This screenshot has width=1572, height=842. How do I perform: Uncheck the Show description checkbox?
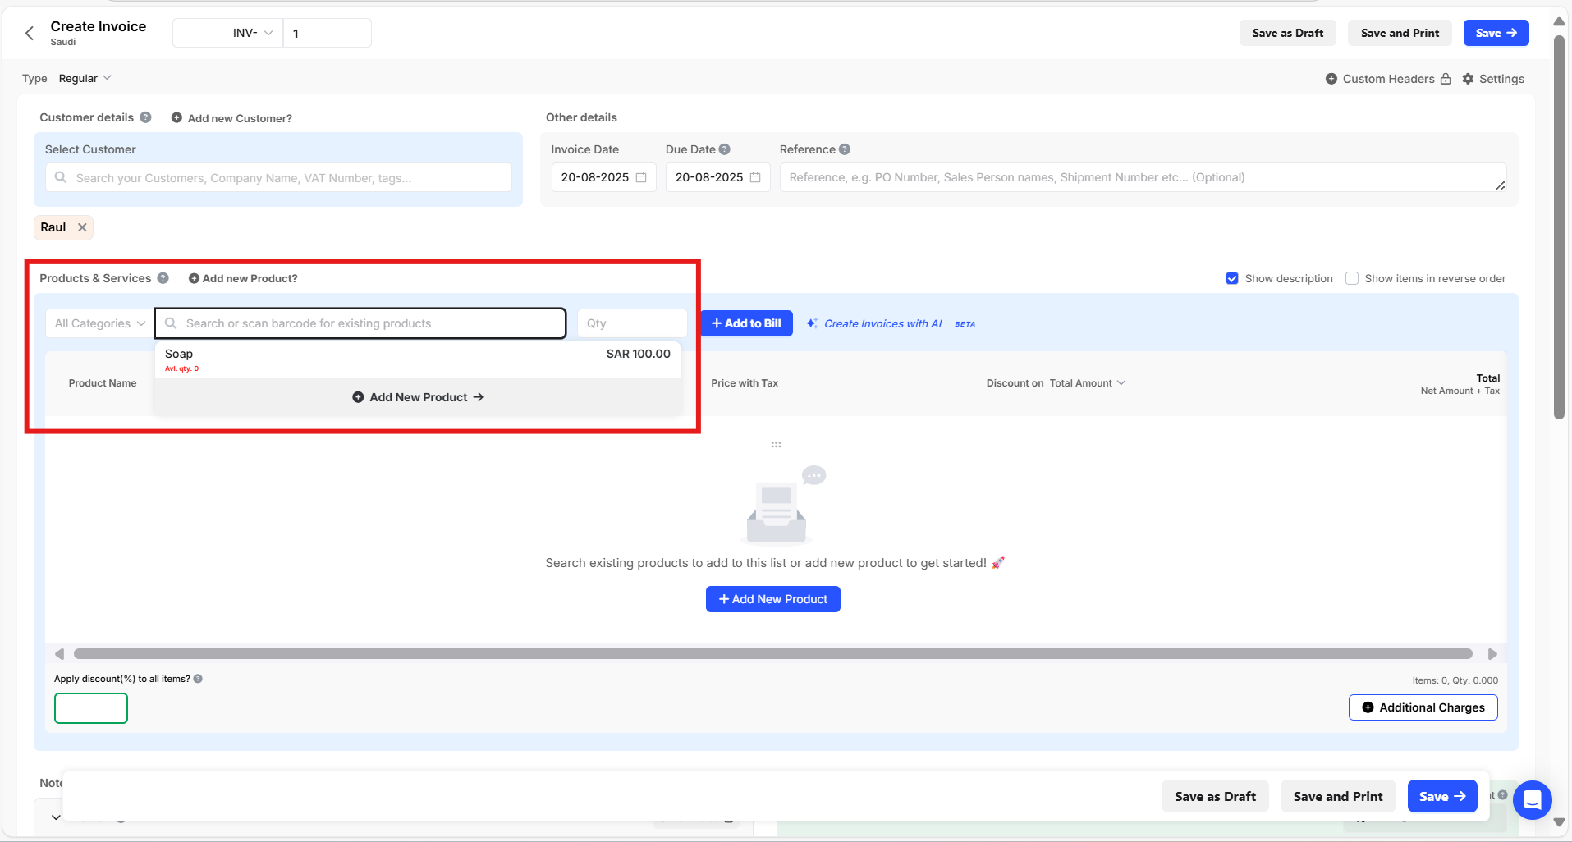point(1232,278)
